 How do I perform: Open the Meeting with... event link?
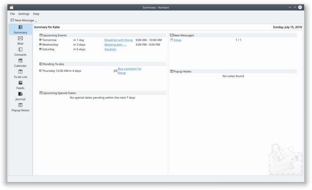click(115, 44)
